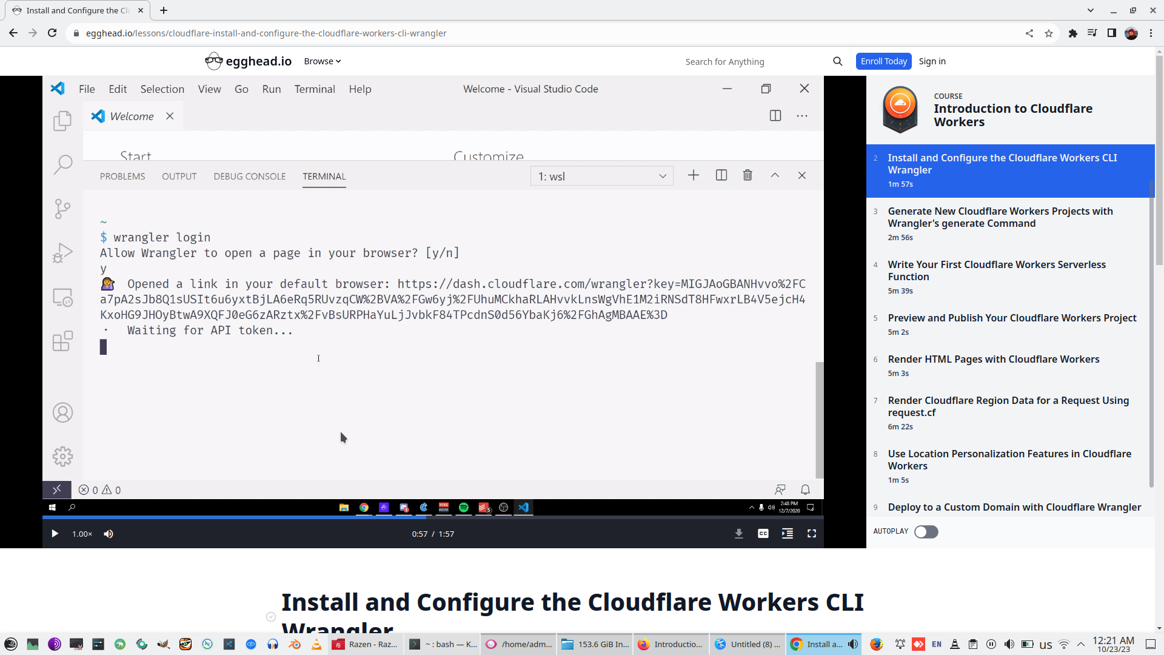
Task: Expand the Browse dropdown menu
Action: [322, 61]
